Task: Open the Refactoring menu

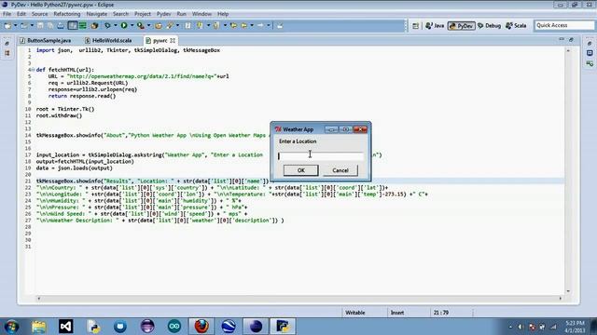Action: point(67,14)
